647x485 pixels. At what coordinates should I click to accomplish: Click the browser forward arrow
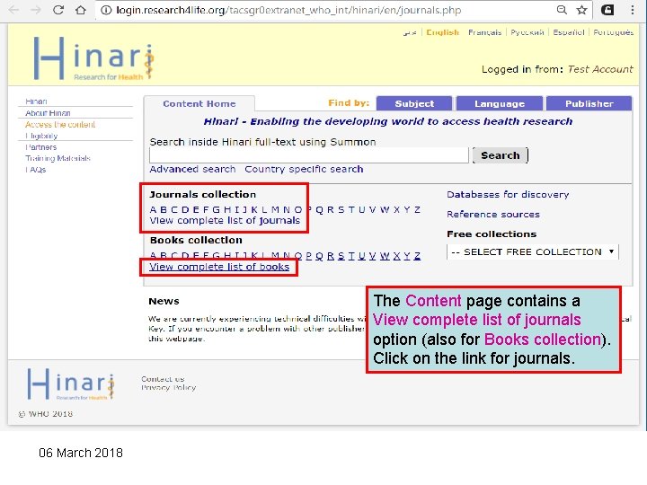point(36,10)
